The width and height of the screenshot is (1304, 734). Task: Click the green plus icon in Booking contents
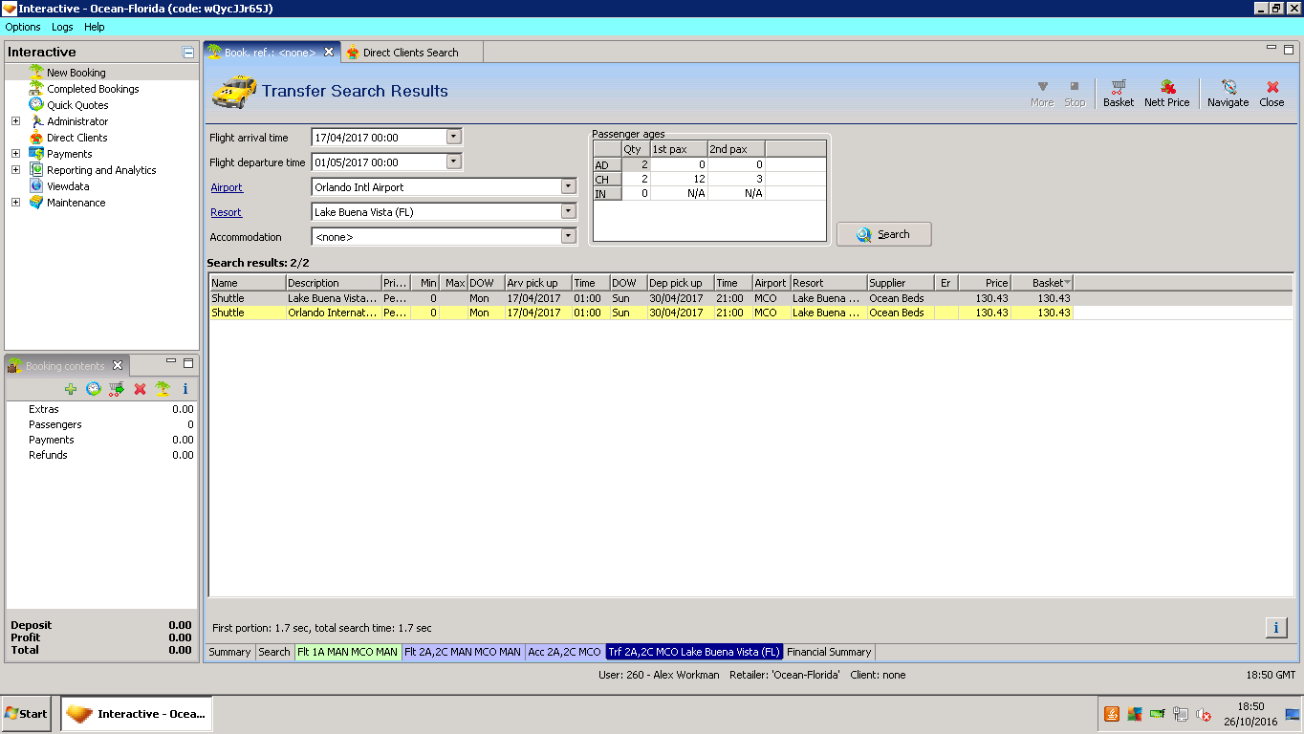[x=71, y=389]
